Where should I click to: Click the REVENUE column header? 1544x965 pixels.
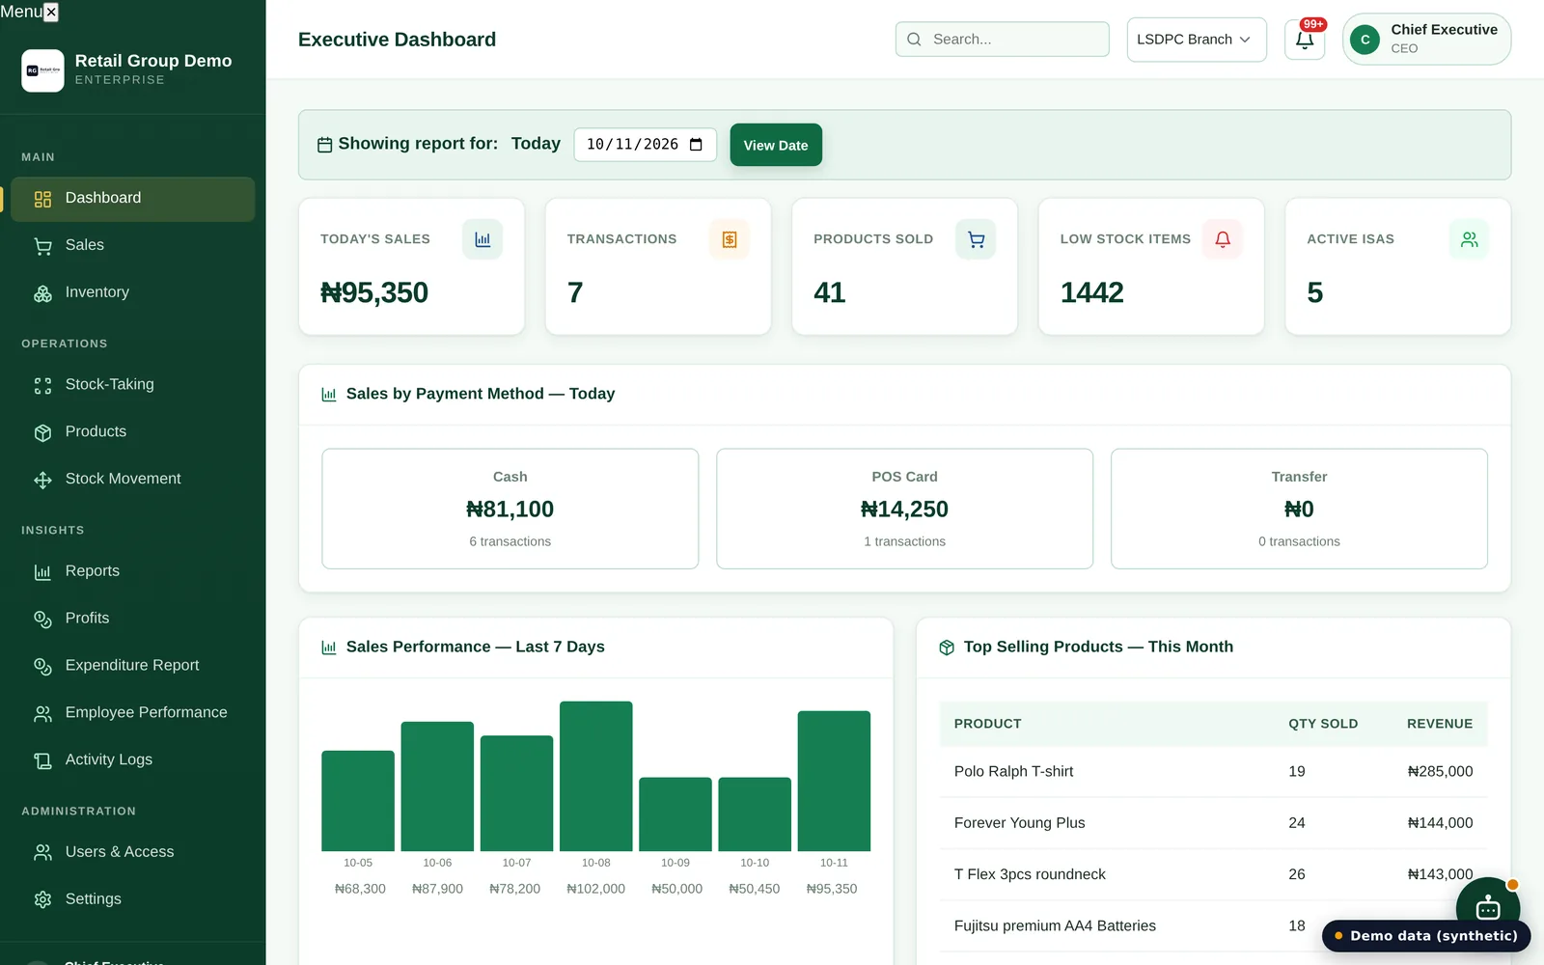[x=1440, y=724]
